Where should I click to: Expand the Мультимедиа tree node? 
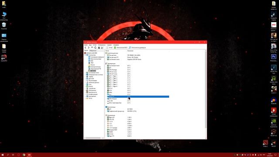pos(85,80)
